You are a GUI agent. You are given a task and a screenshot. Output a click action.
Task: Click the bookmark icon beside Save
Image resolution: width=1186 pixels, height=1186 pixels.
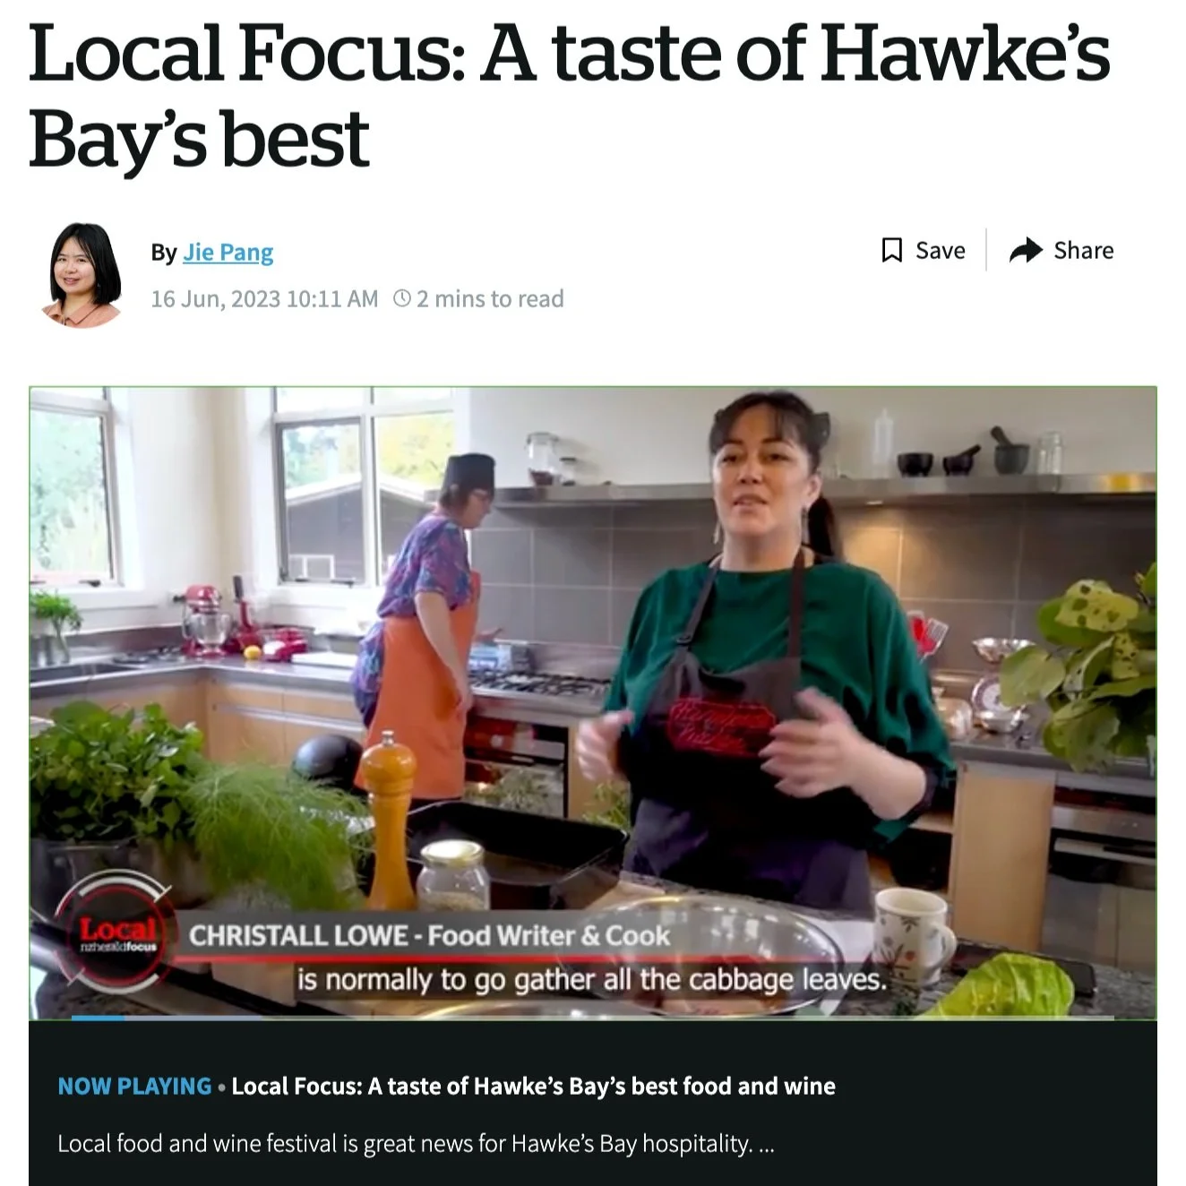click(891, 250)
